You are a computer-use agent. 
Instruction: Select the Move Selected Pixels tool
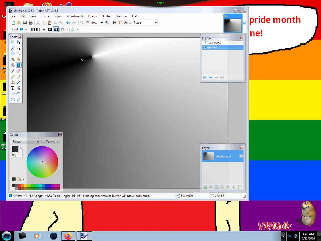(19, 42)
